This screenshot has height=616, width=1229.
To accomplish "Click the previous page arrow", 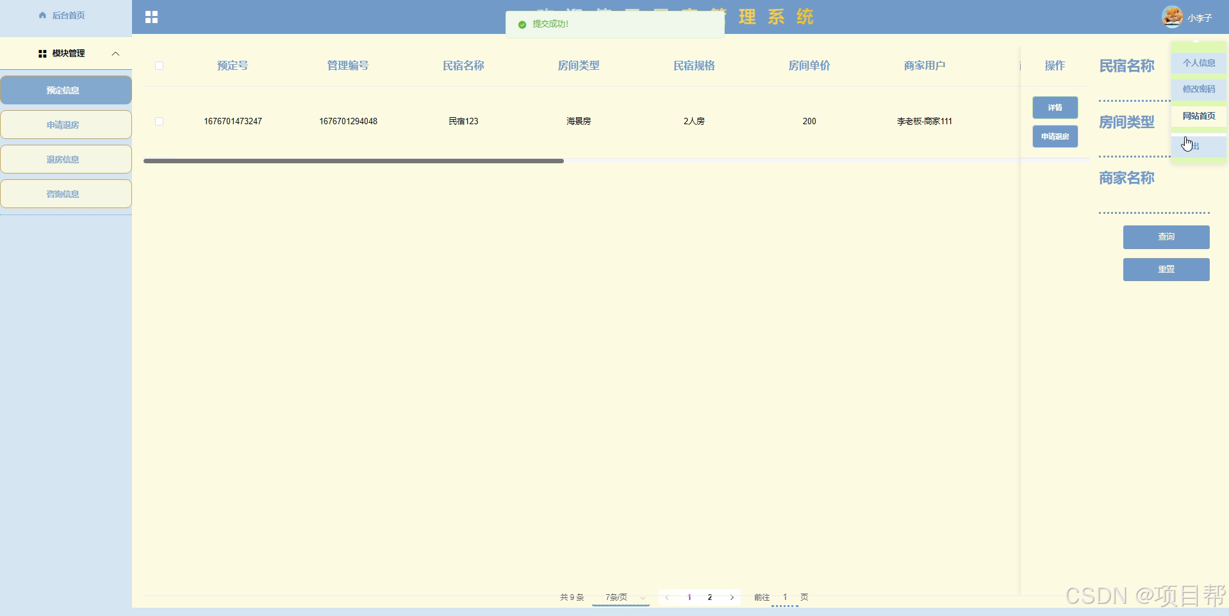I will pos(667,597).
